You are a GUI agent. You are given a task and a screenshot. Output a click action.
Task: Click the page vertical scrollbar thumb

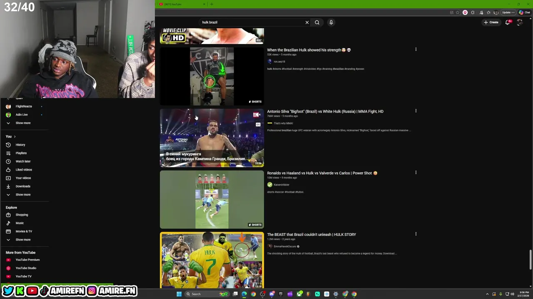(531, 260)
